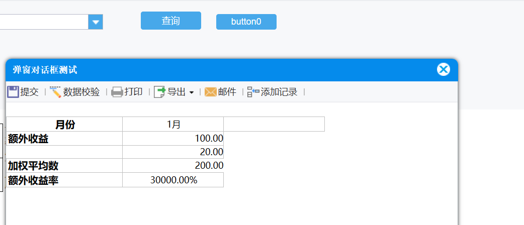524x225 pixels.
Task: Select the 加权平均数 label cell
Action: 64,166
